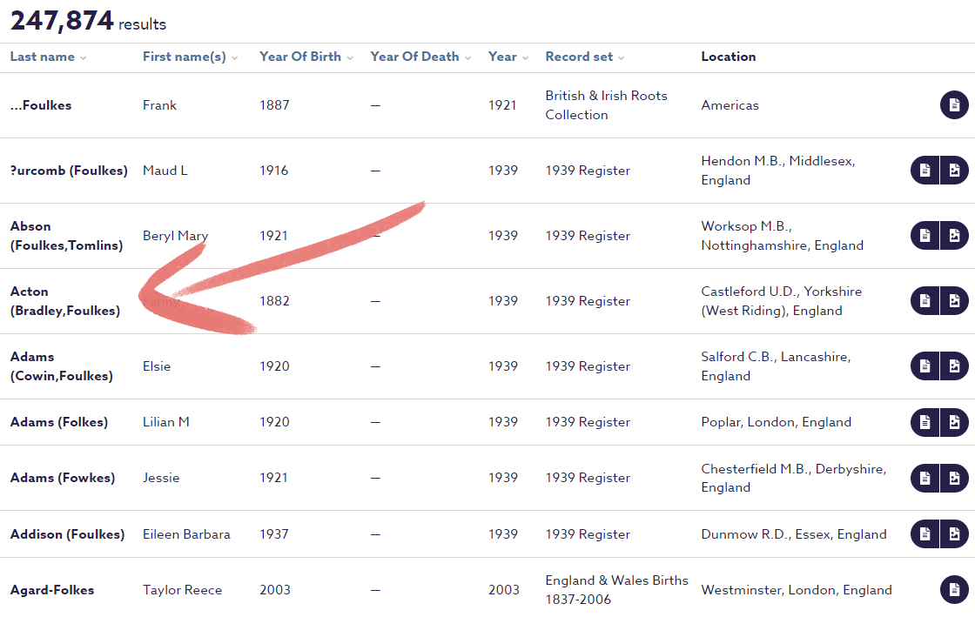
Task: Sort by Year Of Death column
Action: (420, 57)
